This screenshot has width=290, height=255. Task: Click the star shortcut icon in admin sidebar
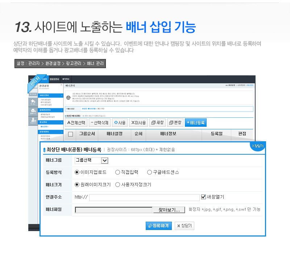(x=33, y=102)
